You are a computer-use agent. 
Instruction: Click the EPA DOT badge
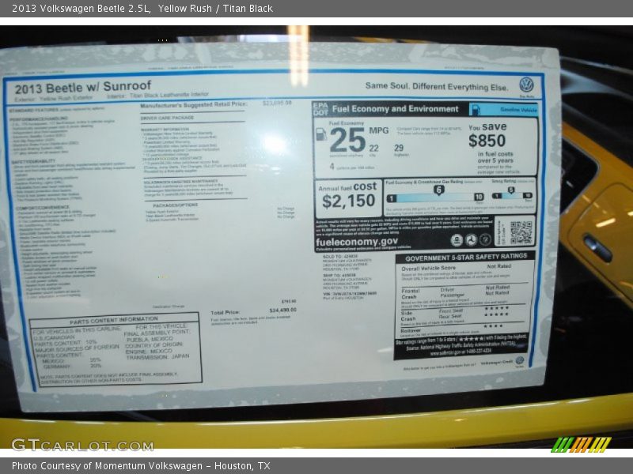click(x=320, y=110)
